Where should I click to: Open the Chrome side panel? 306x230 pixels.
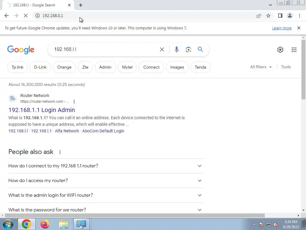click(x=280, y=16)
